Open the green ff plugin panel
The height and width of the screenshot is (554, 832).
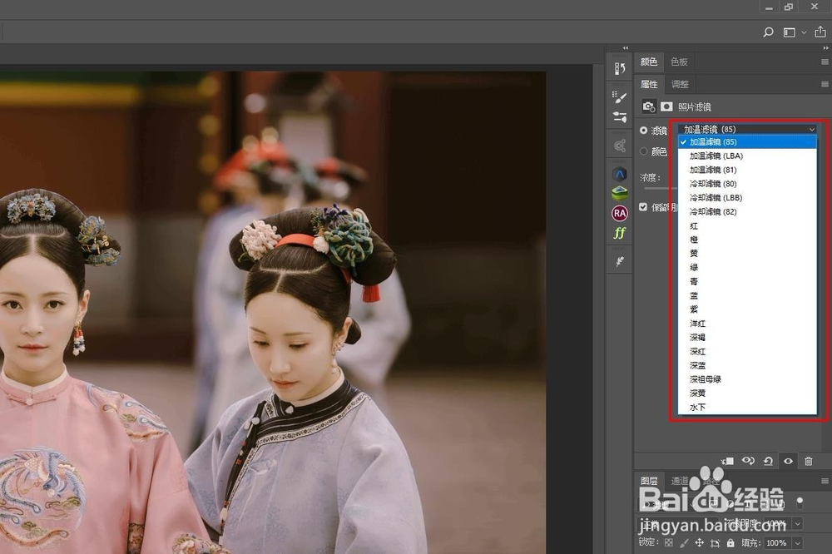click(x=619, y=233)
